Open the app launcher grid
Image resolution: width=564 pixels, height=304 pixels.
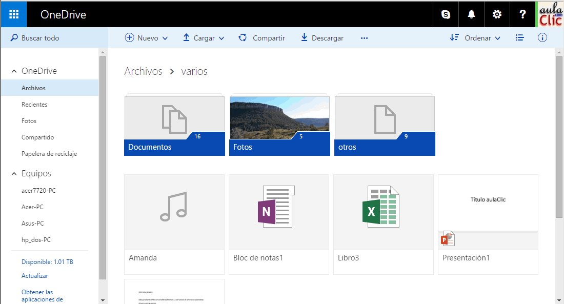coord(13,14)
